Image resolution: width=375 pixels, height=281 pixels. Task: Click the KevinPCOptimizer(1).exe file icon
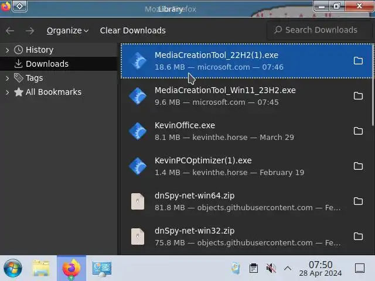pyautogui.click(x=138, y=166)
